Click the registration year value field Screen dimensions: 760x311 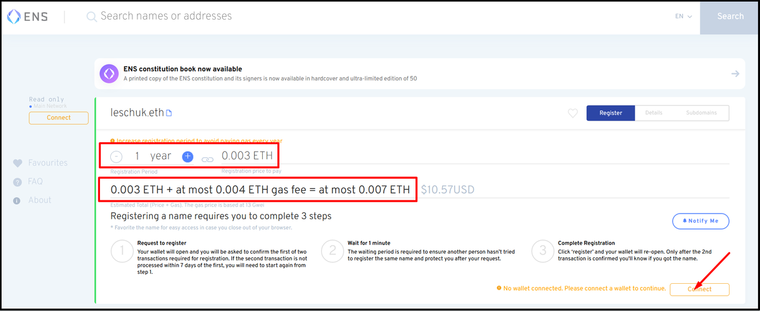(x=152, y=156)
